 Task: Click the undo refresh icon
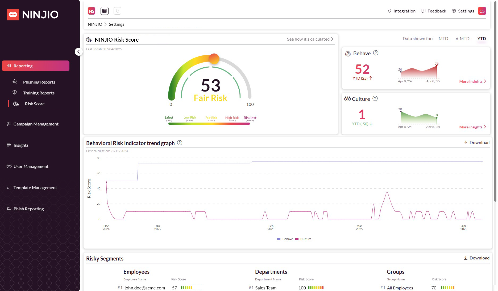[117, 11]
